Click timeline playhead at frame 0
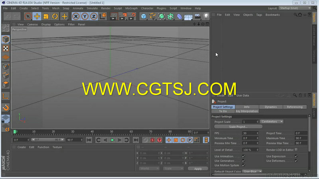This screenshot has width=319, height=179. pos(15,132)
